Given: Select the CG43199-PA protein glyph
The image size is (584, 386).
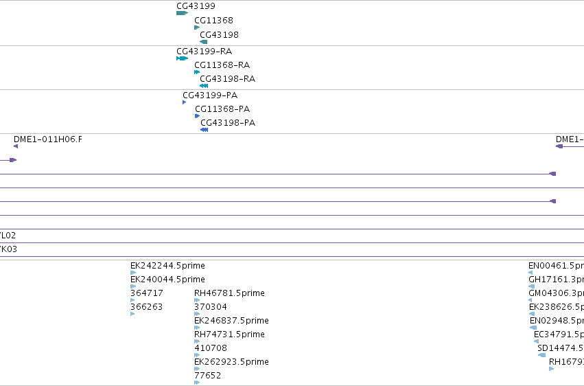Looking at the screenshot, I should 185,102.
